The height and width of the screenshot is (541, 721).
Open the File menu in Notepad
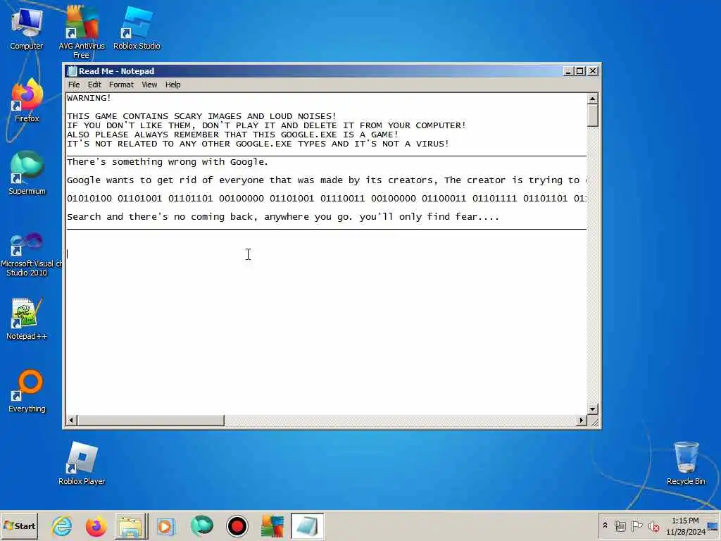pos(74,85)
